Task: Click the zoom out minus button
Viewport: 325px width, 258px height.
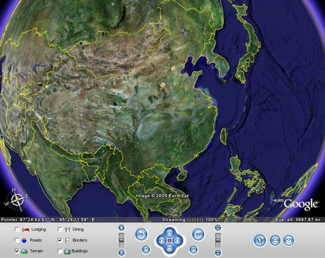Action: click(x=122, y=253)
